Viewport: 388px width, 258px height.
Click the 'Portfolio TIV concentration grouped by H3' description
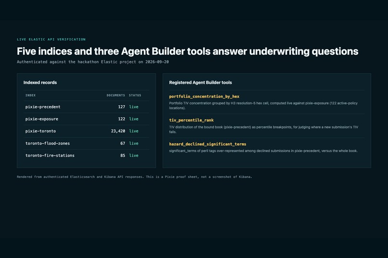[263, 105]
